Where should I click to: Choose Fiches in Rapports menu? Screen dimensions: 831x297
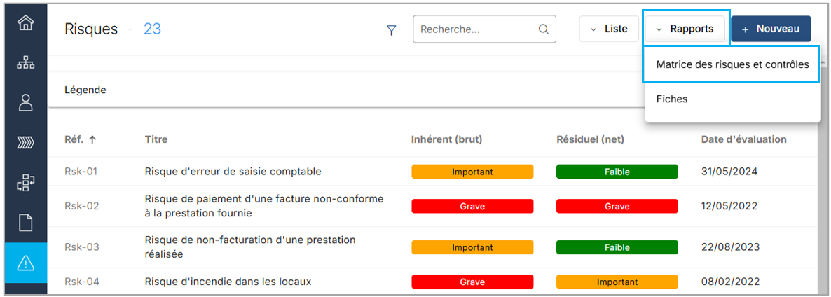point(671,99)
